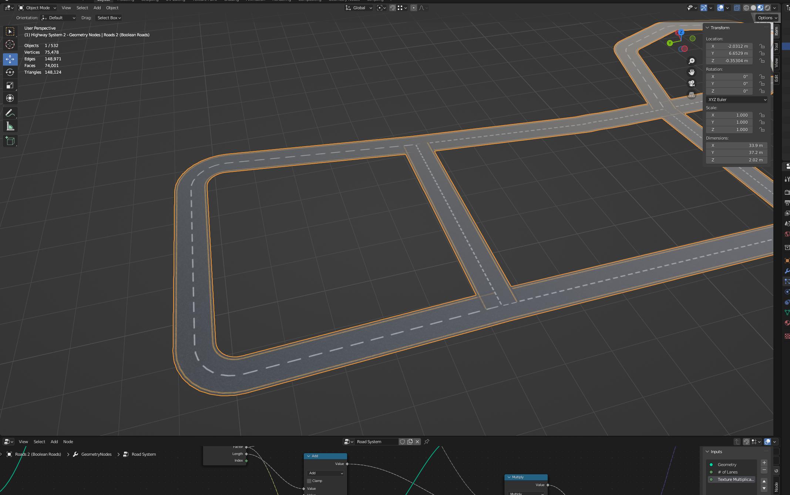Image resolution: width=790 pixels, height=495 pixels.
Task: Expand the Inputs panel on sidebar
Action: point(707,451)
